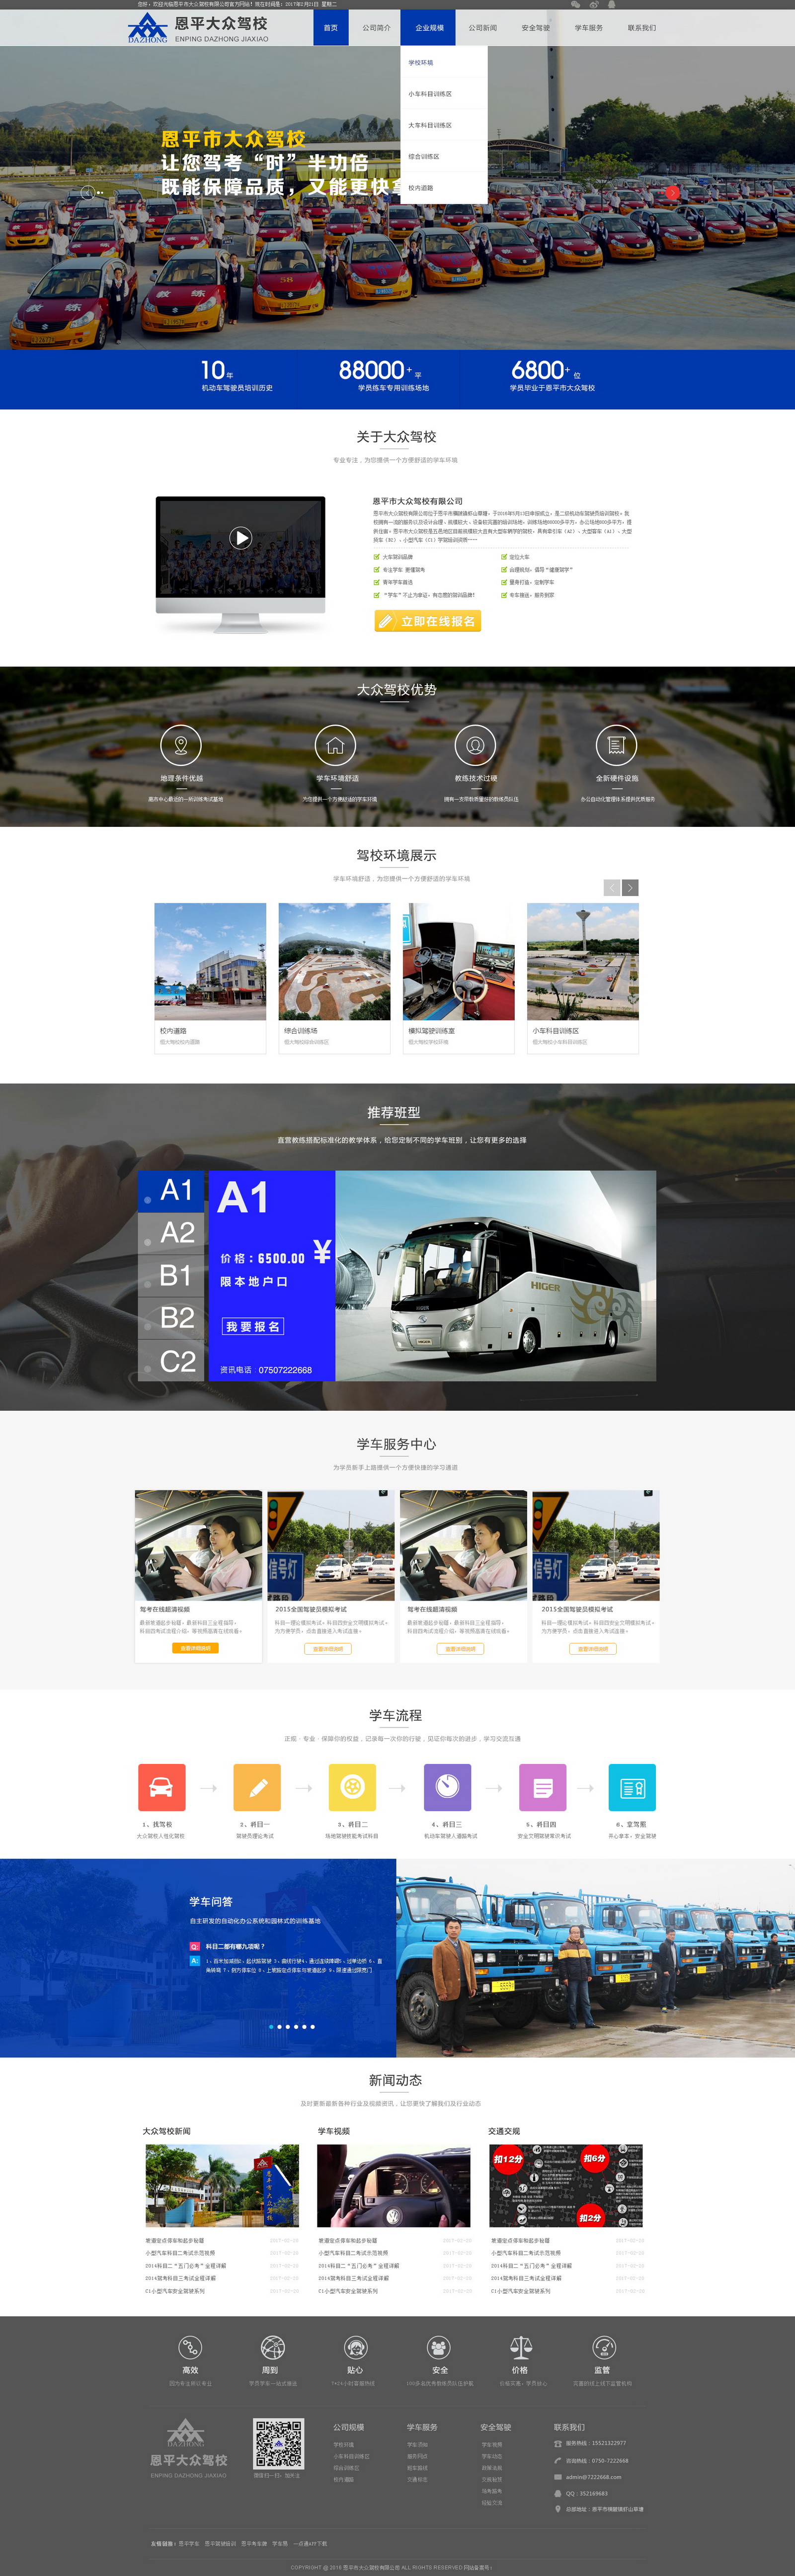Play the company intro video
795x2576 pixels.
[240, 538]
